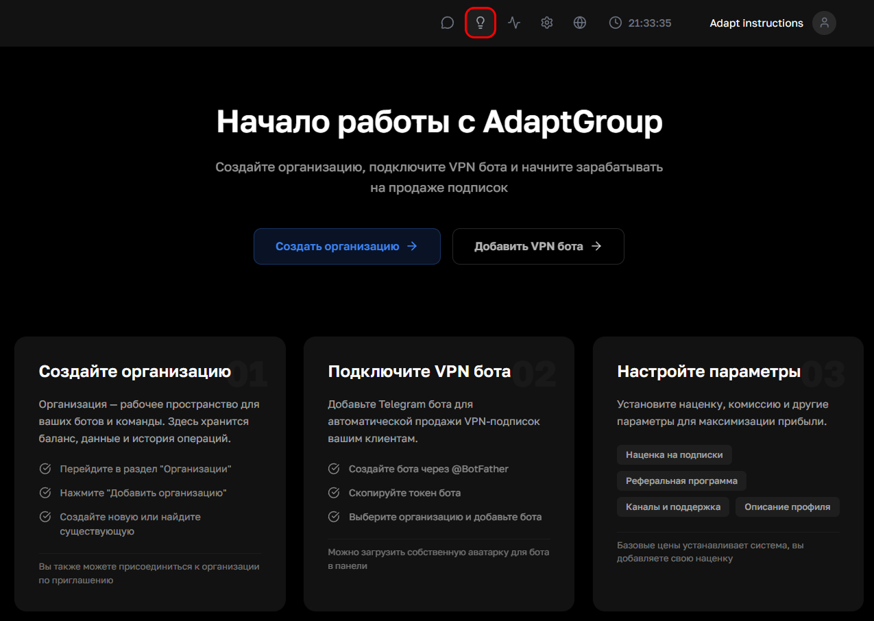Select the "Каналы и поддержка" tag

coord(673,507)
